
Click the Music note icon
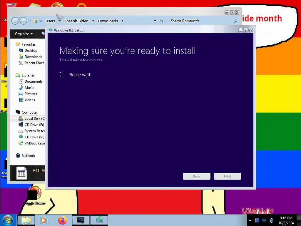pyautogui.click(x=21, y=88)
